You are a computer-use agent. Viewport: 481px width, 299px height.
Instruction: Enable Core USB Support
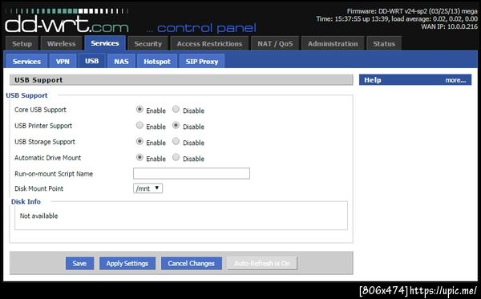click(139, 109)
